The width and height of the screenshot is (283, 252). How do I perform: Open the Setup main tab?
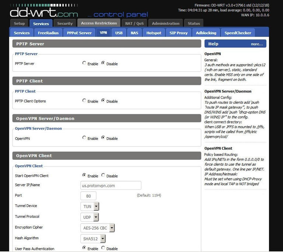point(19,23)
